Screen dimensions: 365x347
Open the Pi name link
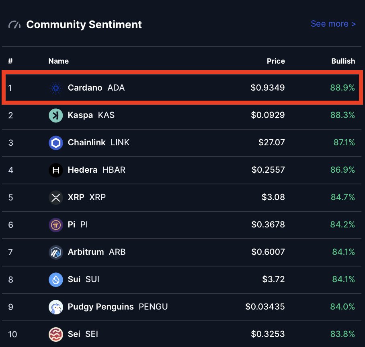click(72, 224)
